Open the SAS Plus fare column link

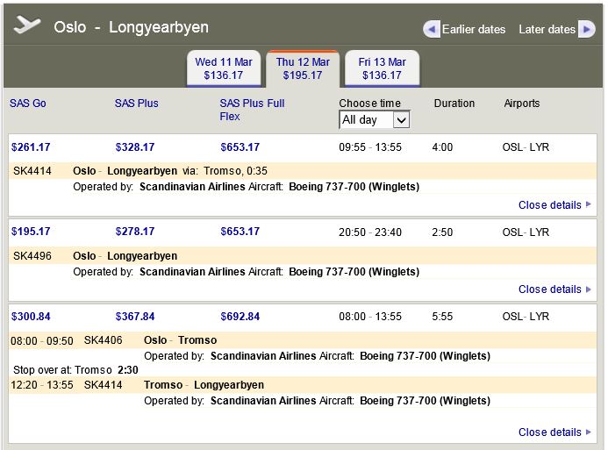point(137,104)
